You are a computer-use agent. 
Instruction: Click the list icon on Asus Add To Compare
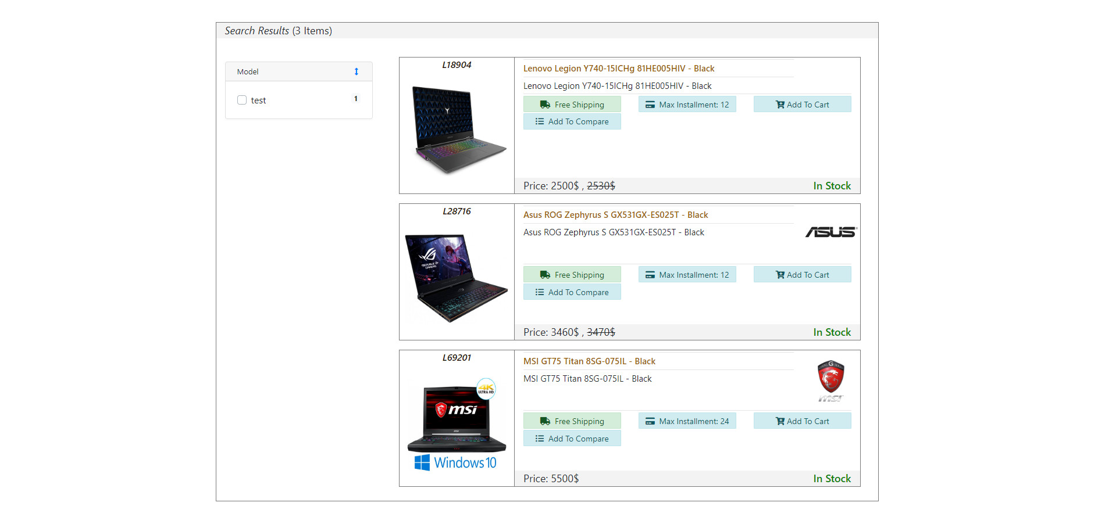coord(540,292)
